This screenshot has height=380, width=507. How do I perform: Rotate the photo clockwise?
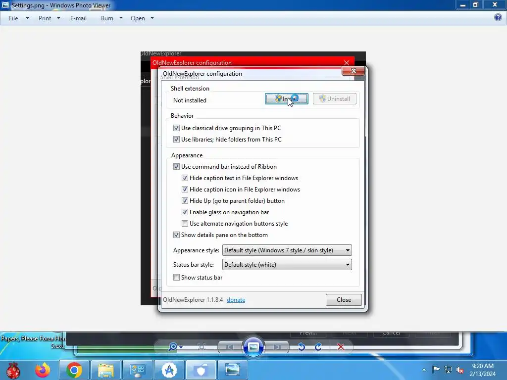pos(318,347)
